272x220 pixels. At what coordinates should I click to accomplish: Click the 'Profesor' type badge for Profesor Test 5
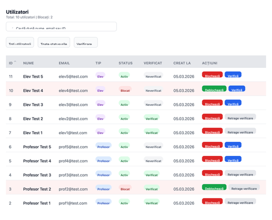coord(103,146)
